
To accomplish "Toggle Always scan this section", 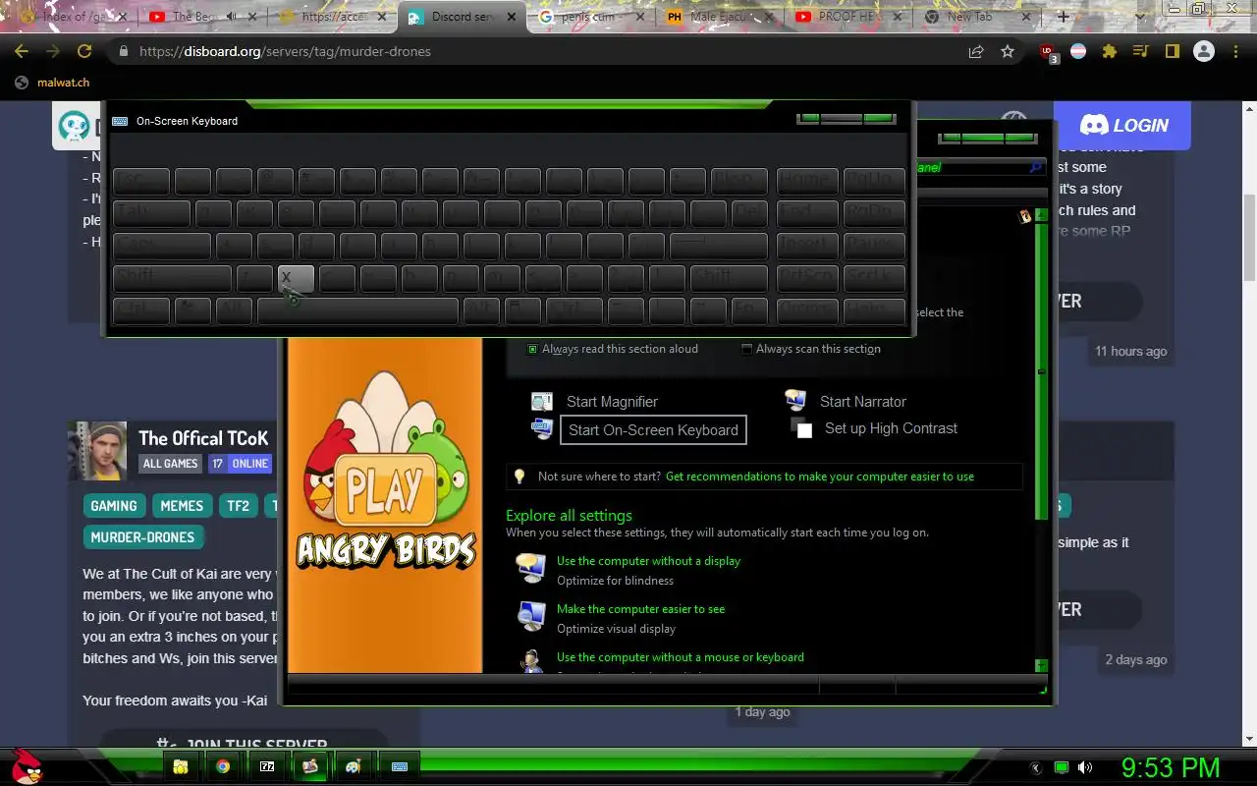I will coord(811,349).
